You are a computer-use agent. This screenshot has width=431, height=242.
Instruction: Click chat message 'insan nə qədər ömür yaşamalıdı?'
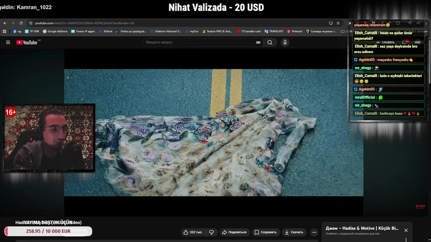[388, 36]
